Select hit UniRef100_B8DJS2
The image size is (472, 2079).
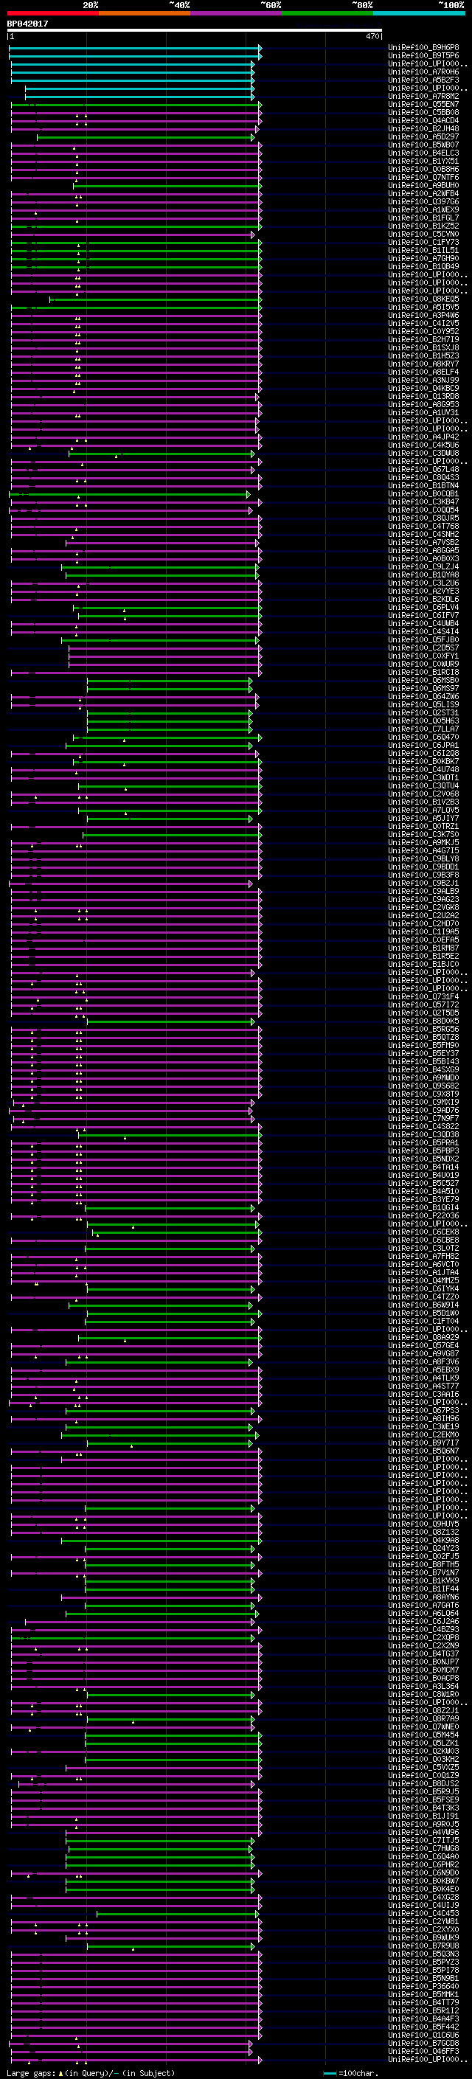[x=423, y=1783]
